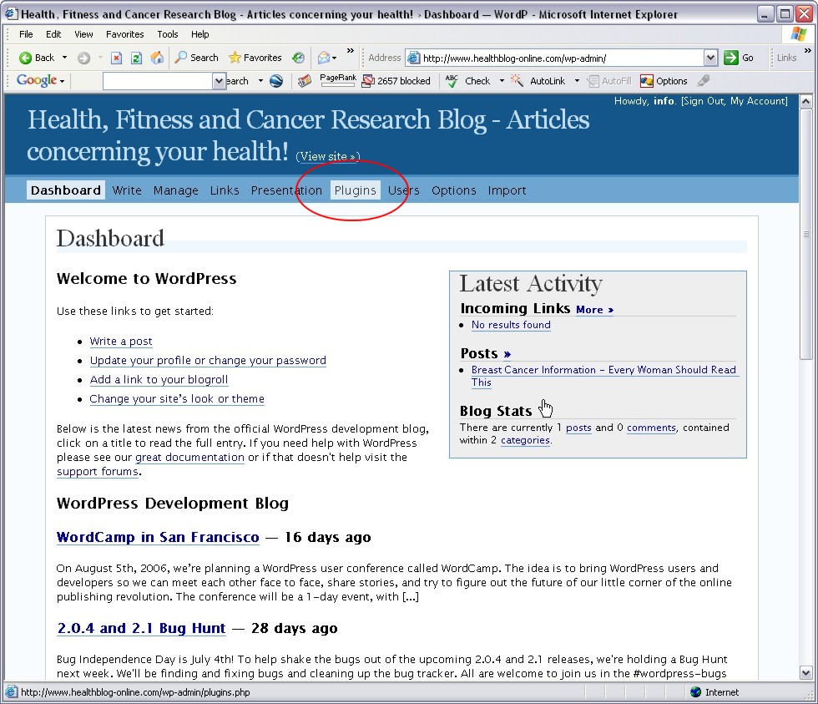
Task: Click the AutoLink wand icon
Action: (517, 80)
